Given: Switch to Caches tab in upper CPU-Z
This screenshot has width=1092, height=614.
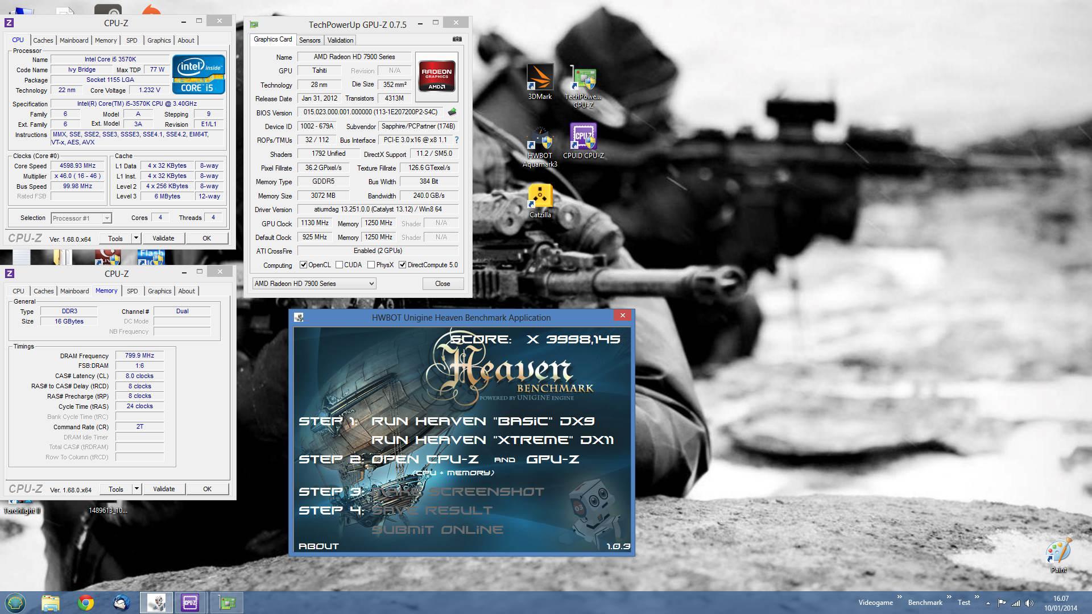Looking at the screenshot, I should [43, 40].
